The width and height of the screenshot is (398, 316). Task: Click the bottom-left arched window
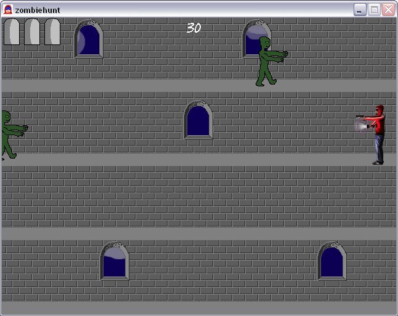(x=115, y=261)
